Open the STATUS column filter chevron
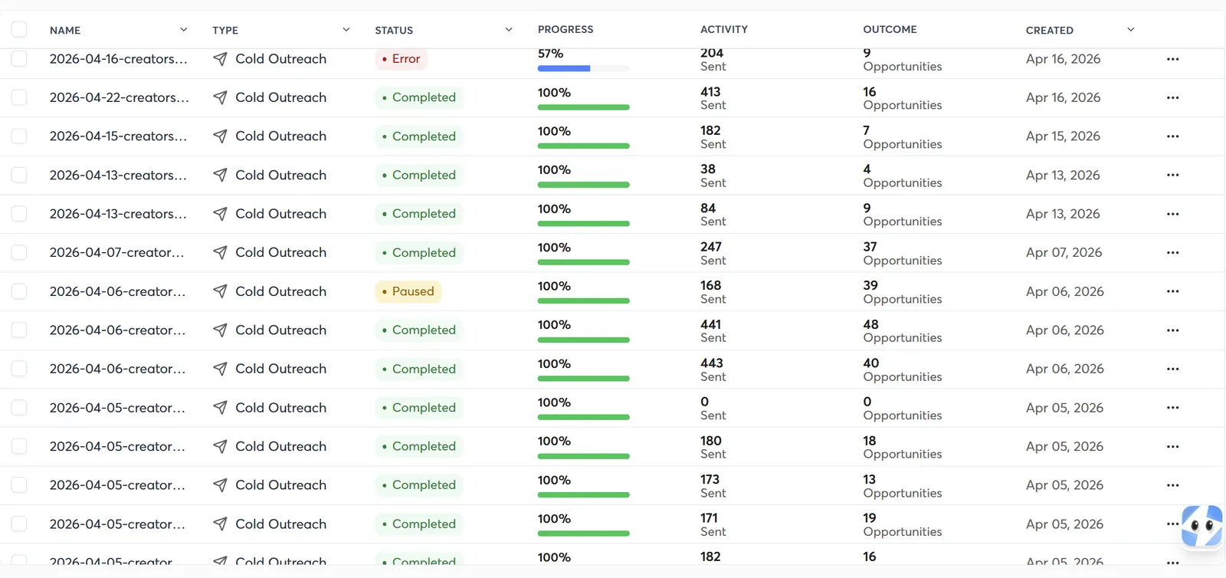 (509, 30)
